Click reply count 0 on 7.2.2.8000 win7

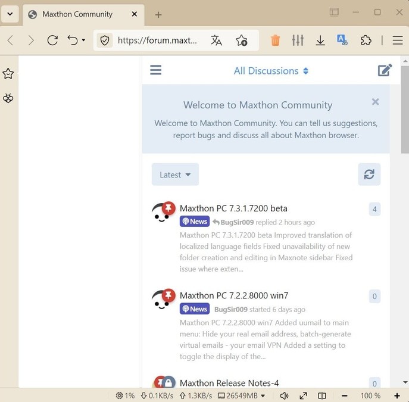tap(374, 297)
